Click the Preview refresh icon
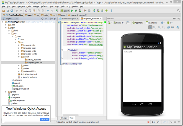This screenshot has height=126, width=183. click(169, 27)
